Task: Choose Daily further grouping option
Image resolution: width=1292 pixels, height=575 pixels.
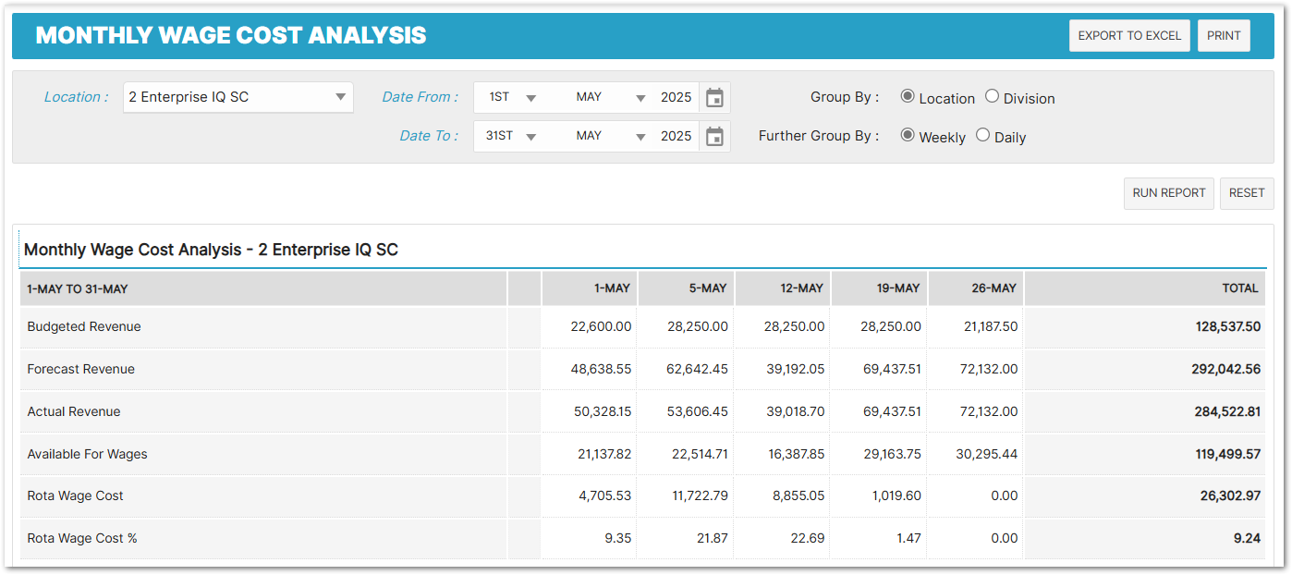Action: point(982,135)
